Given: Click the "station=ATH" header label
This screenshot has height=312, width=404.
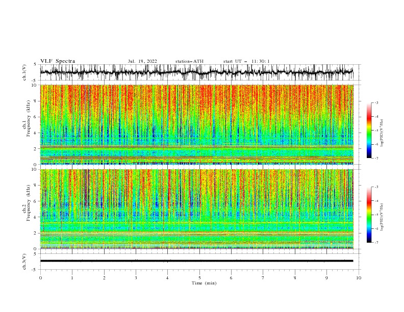Looking at the screenshot, I should click(189, 61).
